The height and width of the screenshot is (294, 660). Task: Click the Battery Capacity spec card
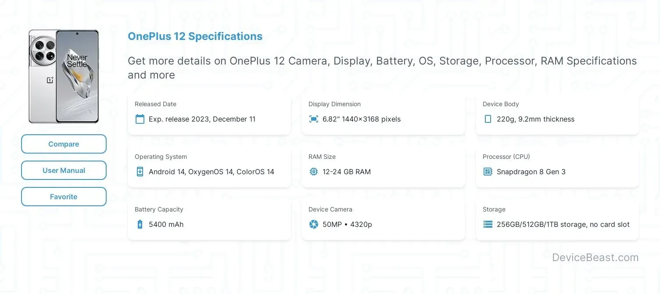[209, 219]
